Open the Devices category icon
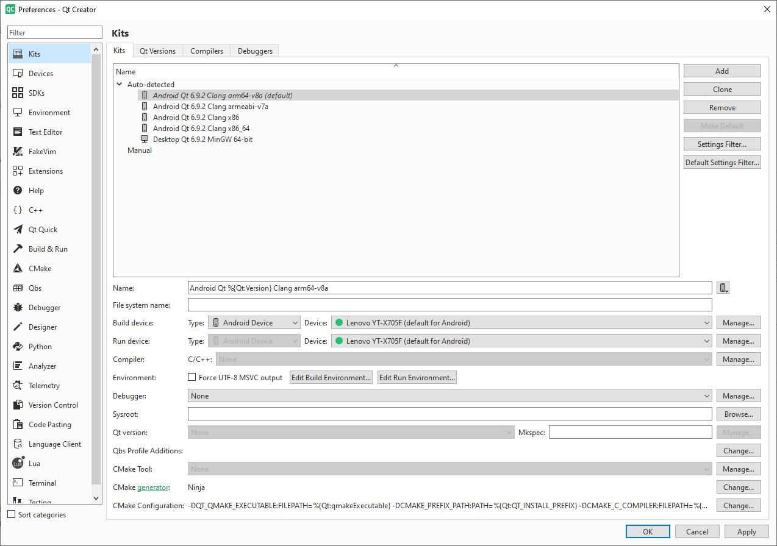The height and width of the screenshot is (546, 777). [18, 74]
